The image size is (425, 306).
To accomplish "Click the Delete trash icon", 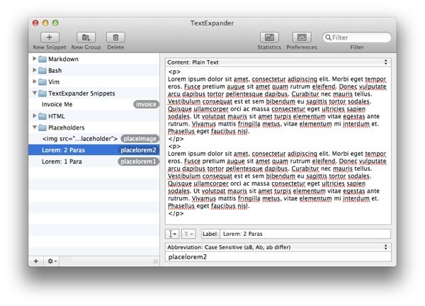I will [115, 38].
